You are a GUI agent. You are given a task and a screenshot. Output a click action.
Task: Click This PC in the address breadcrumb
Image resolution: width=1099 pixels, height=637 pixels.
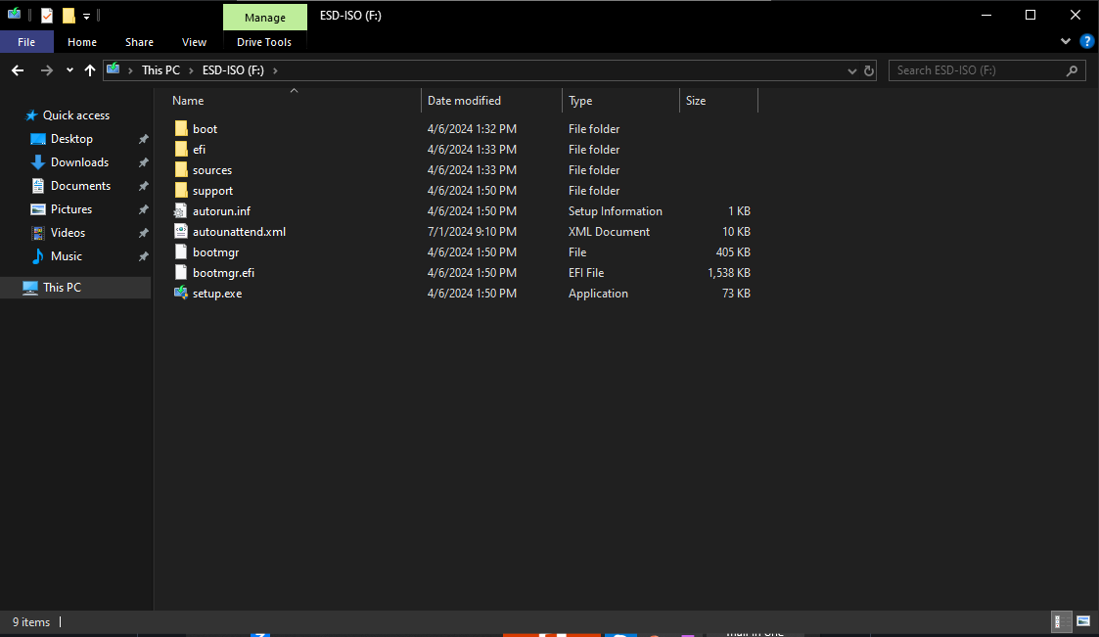tap(160, 70)
